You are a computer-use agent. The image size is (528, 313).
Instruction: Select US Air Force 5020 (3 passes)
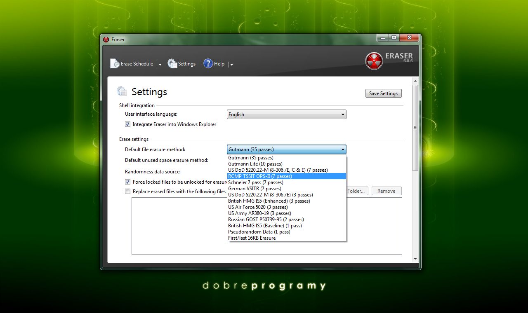tap(287, 207)
